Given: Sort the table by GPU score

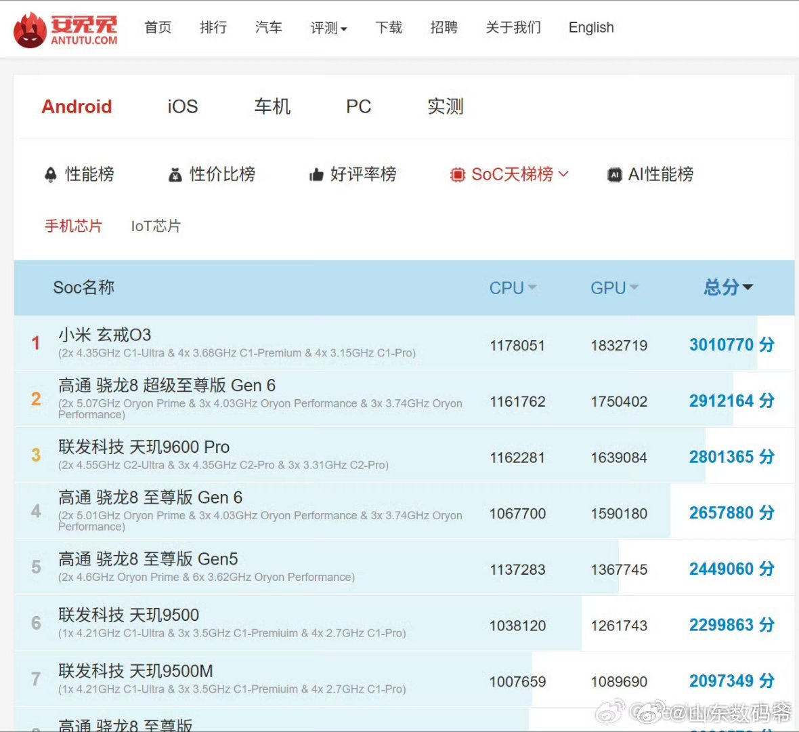Looking at the screenshot, I should 614,287.
